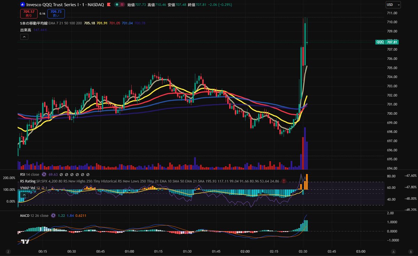Toggle the green market status pill indicator

pos(117,5)
